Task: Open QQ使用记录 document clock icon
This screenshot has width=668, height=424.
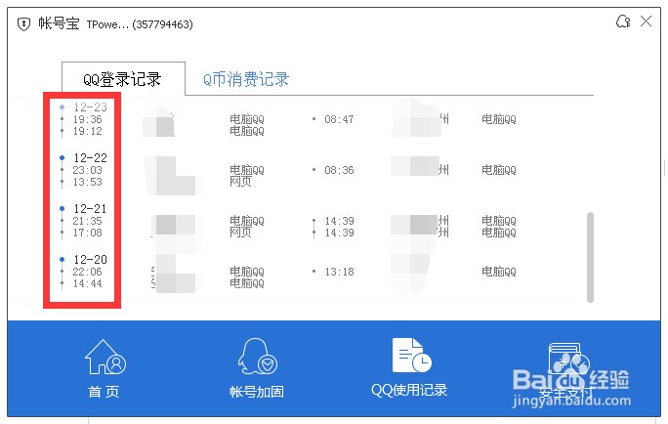Action: click(x=411, y=356)
